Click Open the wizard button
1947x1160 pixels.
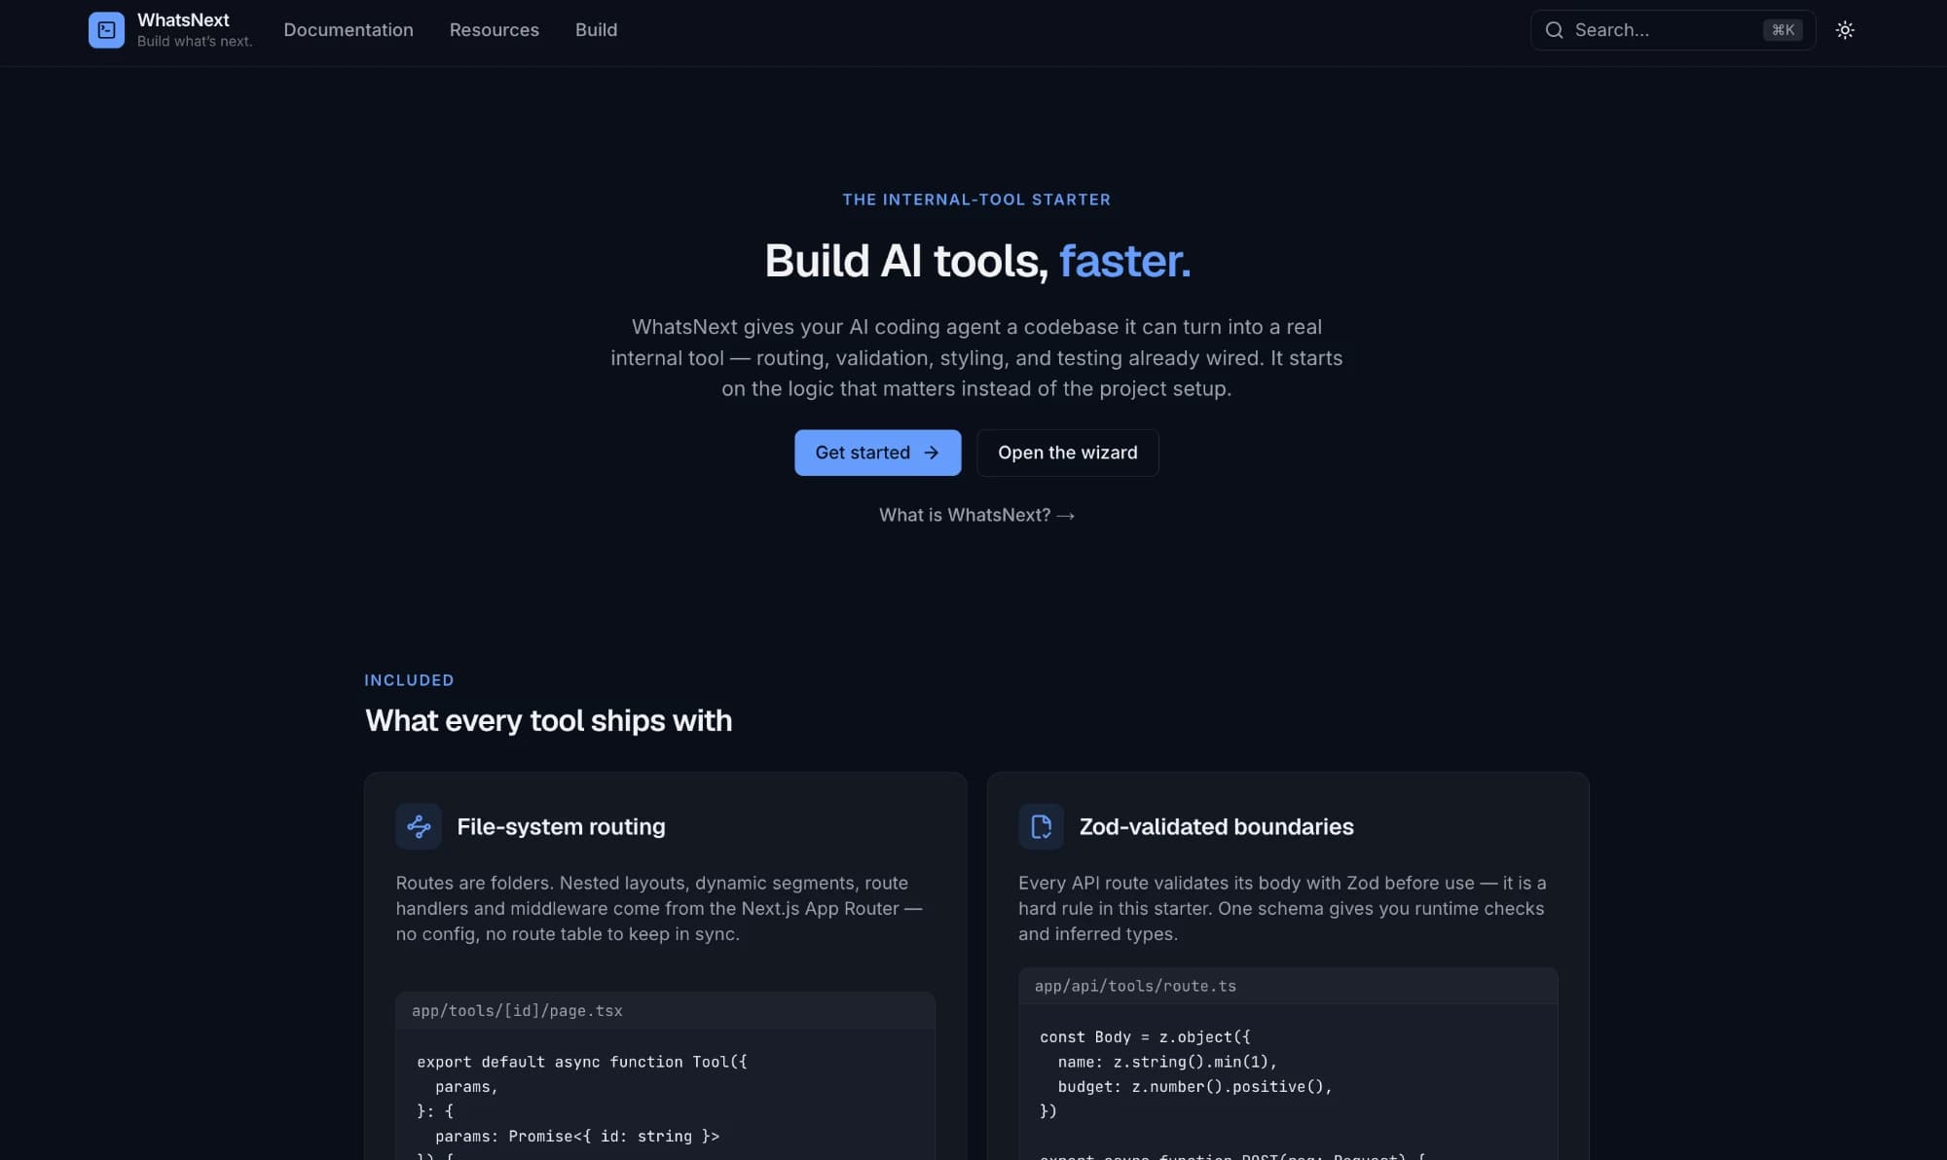click(x=1068, y=453)
